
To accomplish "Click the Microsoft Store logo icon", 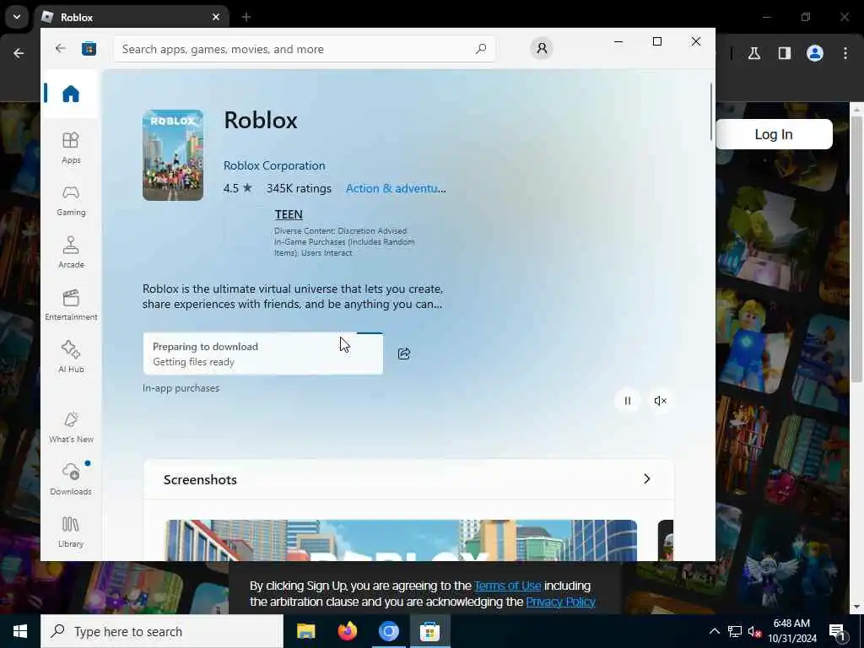I will tap(89, 49).
